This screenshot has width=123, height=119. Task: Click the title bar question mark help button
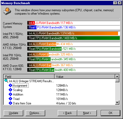coord(115,3)
